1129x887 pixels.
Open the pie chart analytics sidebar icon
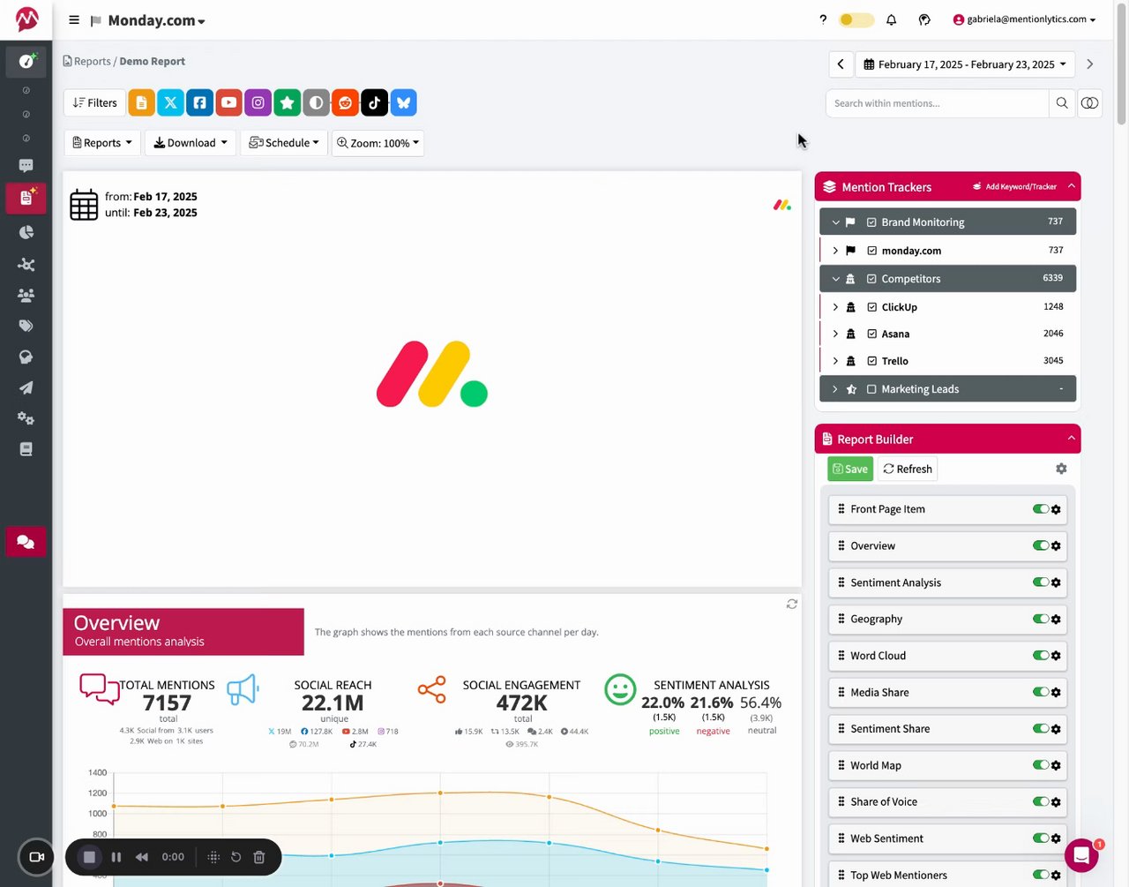click(x=26, y=232)
